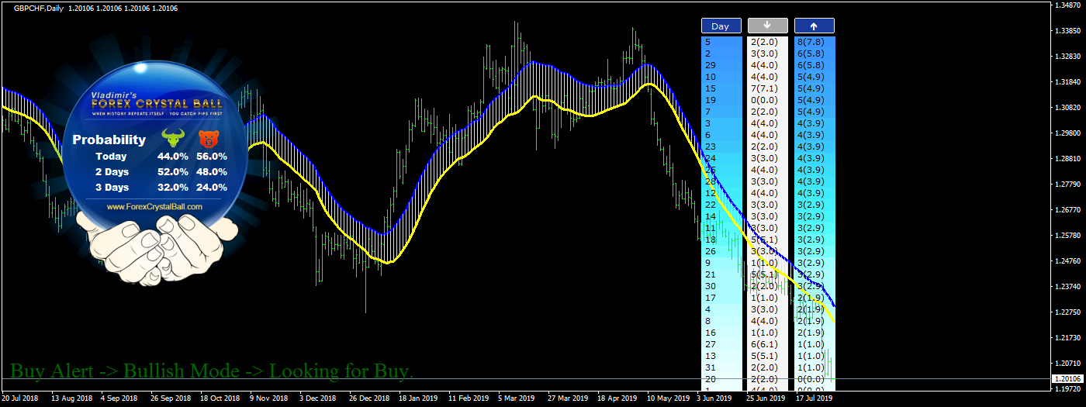The height and width of the screenshot is (407, 1086).
Task: Select the 2 Days bullish 52.0% value
Action: [x=172, y=171]
